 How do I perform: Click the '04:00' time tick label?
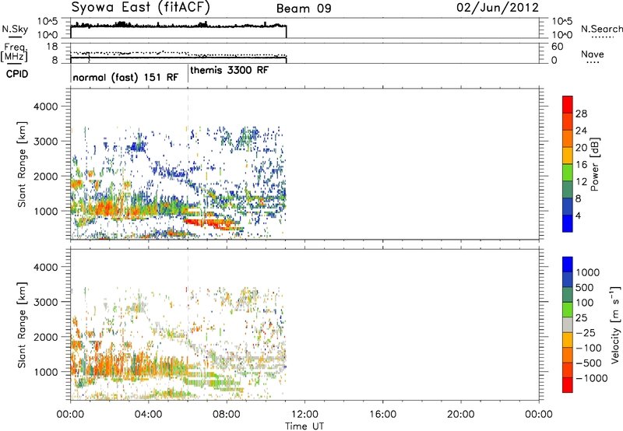pos(148,415)
